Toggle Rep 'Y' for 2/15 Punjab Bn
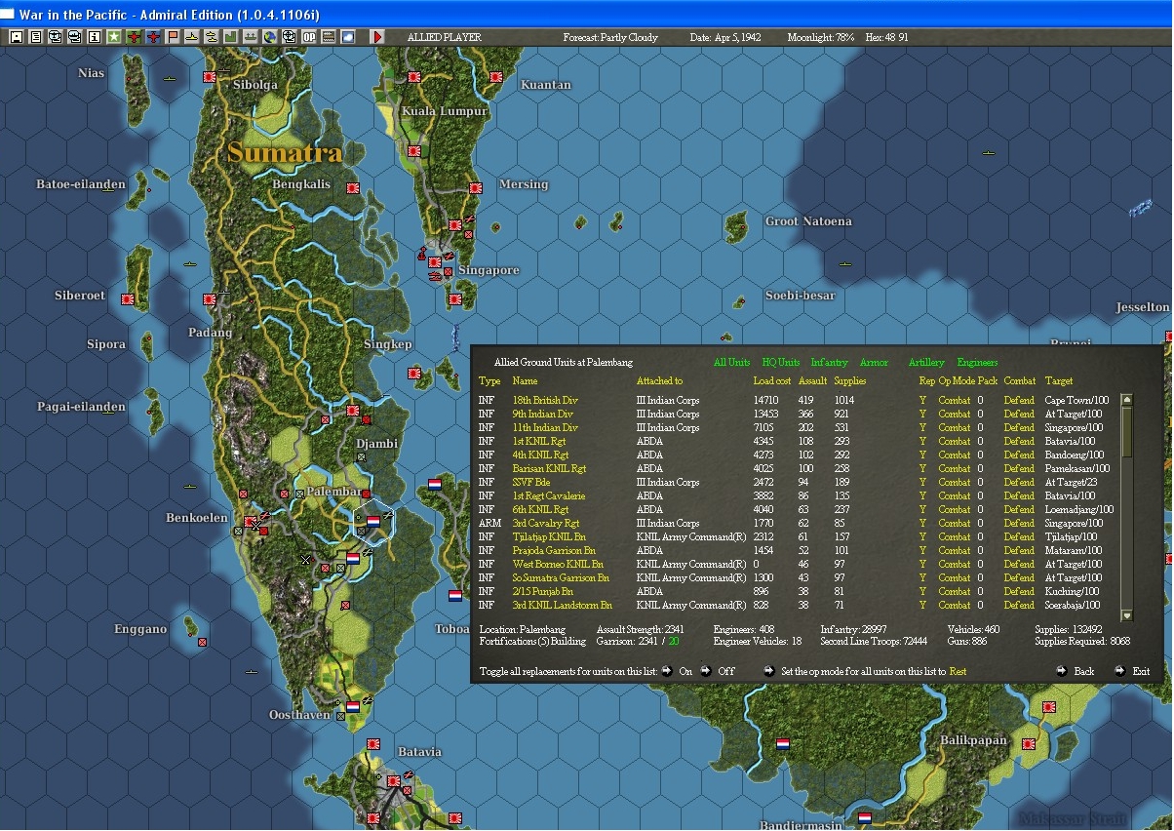This screenshot has height=831, width=1174. click(x=922, y=591)
